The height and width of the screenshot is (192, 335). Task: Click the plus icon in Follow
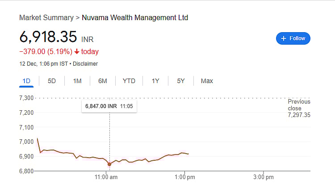pyautogui.click(x=283, y=38)
